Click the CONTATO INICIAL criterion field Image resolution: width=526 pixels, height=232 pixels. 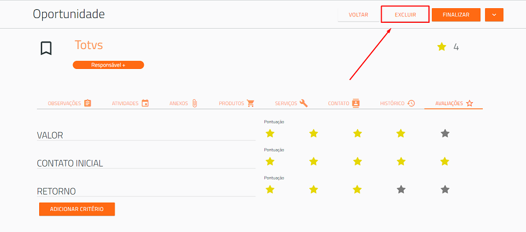[146, 163]
